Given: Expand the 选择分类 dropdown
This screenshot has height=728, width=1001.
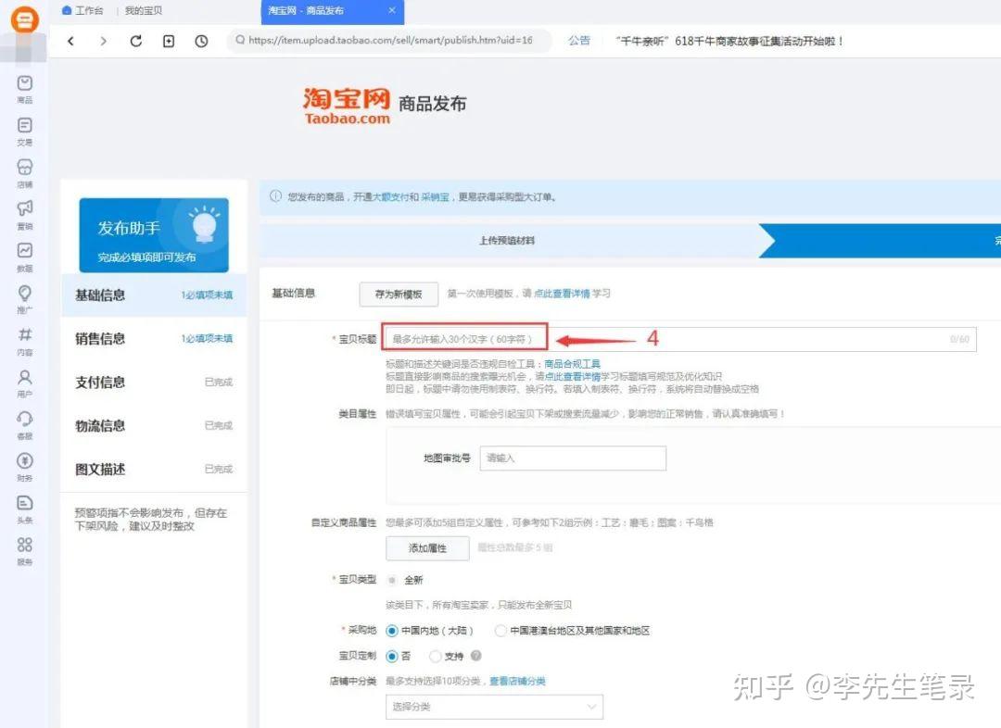Looking at the screenshot, I should (x=494, y=707).
